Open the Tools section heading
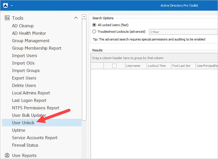 [18, 18]
